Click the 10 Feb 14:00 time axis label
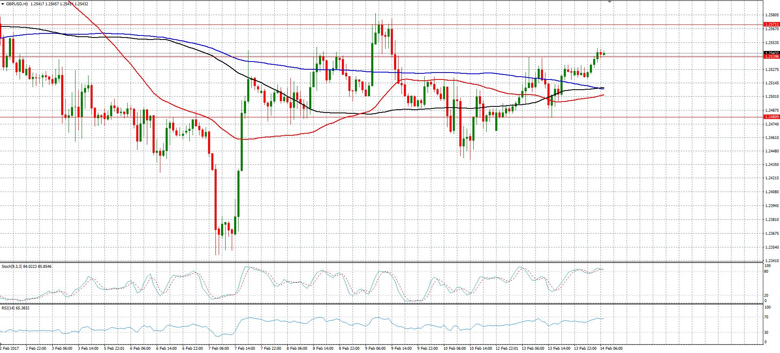780x353 pixels. (x=481, y=349)
